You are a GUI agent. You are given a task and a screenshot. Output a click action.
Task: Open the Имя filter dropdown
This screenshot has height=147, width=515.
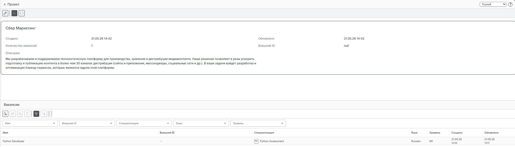(x=30, y=123)
